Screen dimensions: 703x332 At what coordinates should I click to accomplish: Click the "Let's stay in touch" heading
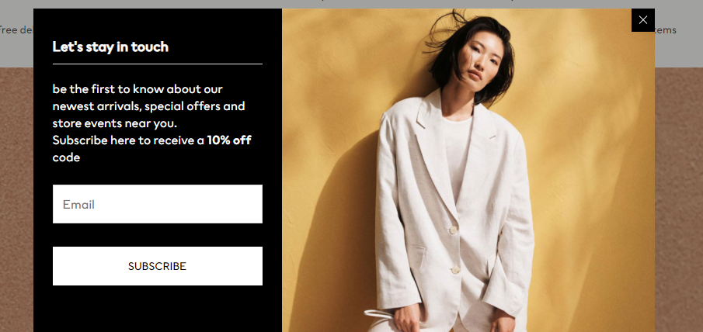110,47
